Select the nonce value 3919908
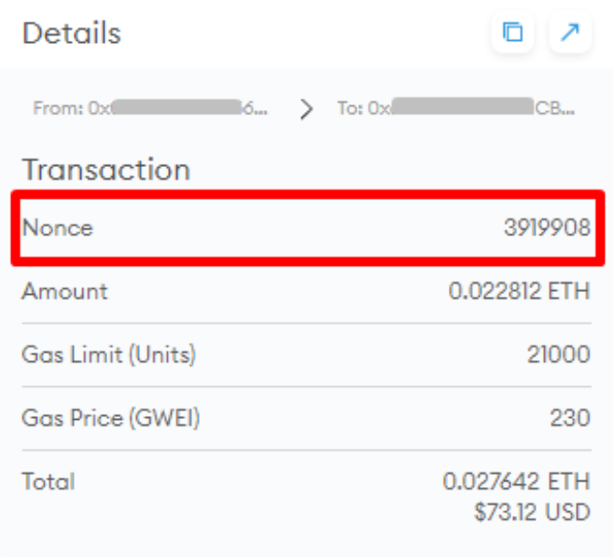This screenshot has width=613, height=557. pyautogui.click(x=547, y=228)
